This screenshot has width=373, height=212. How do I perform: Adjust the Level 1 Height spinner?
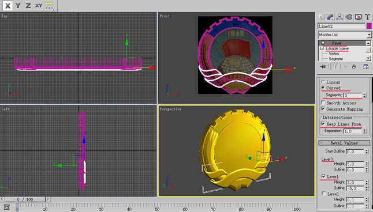click(x=367, y=164)
